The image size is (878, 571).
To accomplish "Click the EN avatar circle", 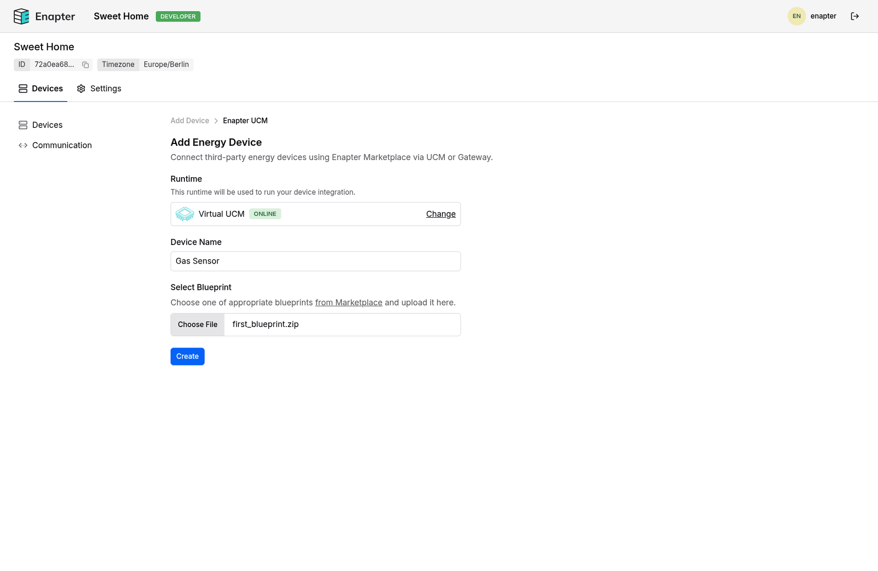I will click(x=797, y=16).
